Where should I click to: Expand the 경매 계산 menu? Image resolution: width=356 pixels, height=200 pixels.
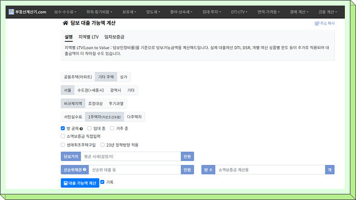pos(299,12)
